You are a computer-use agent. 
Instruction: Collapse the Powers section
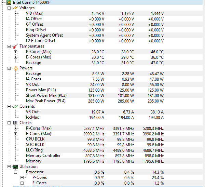coord(9,68)
